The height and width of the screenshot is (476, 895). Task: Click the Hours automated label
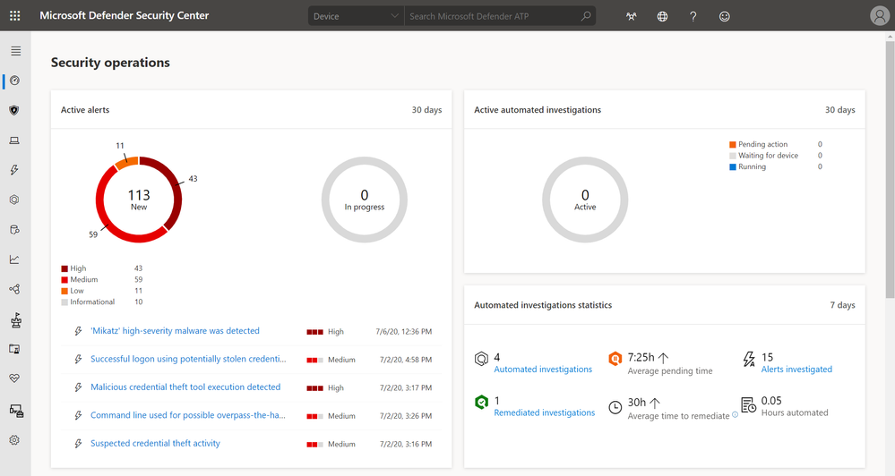795,412
